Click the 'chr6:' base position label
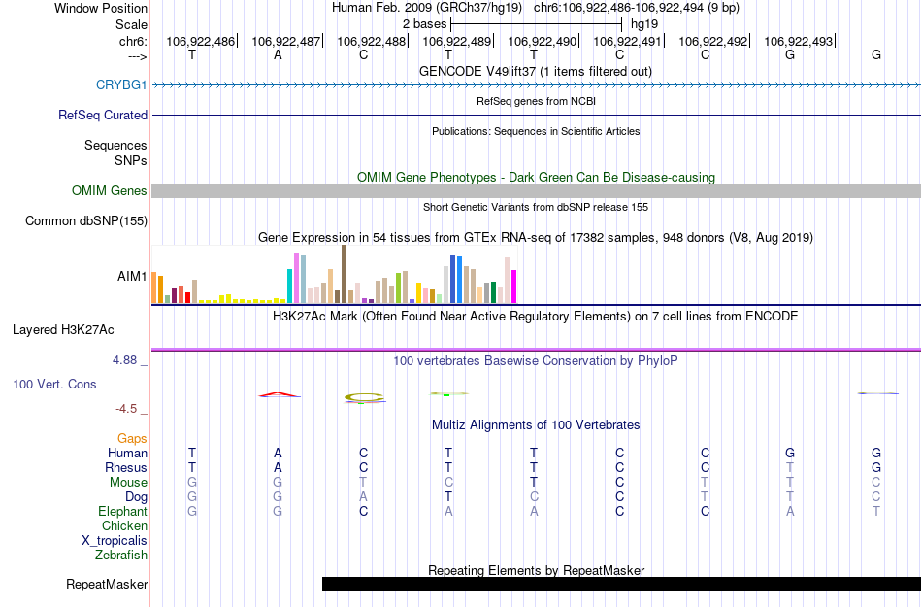 coord(133,41)
